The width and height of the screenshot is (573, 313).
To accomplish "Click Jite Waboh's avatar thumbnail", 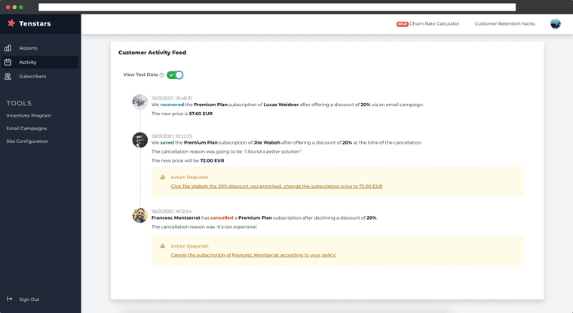I will click(140, 140).
